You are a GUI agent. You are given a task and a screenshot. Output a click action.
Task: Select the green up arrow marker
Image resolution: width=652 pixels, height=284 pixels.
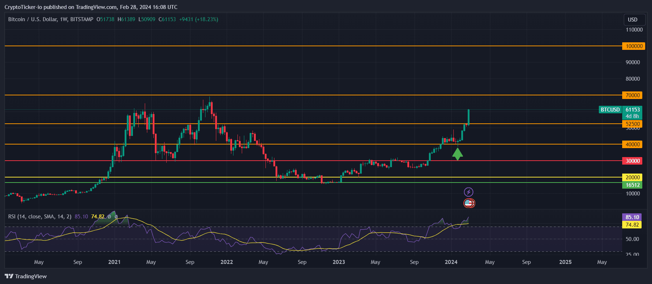[x=457, y=154]
